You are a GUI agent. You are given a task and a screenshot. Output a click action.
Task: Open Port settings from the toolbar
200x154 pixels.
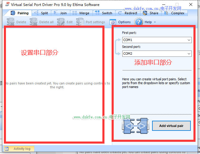[80, 22]
